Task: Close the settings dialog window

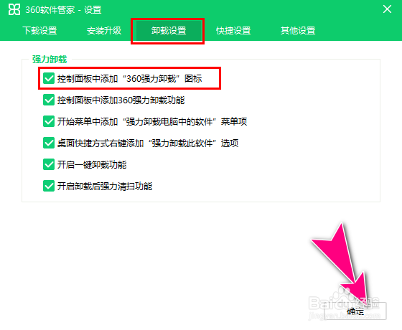Action: pos(387,9)
